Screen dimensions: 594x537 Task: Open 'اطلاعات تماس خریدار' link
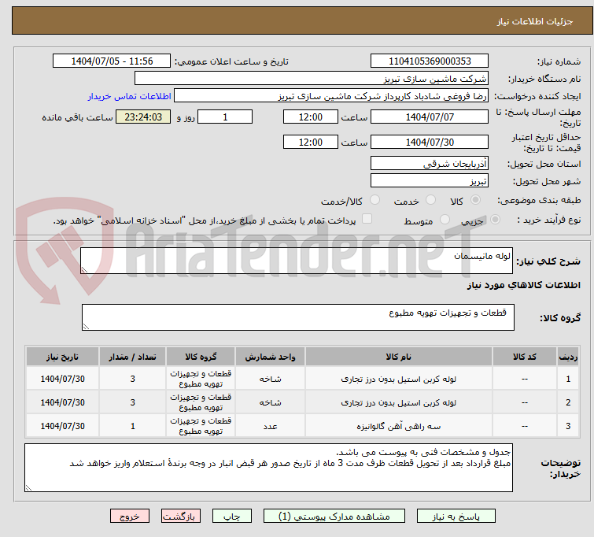[127, 96]
